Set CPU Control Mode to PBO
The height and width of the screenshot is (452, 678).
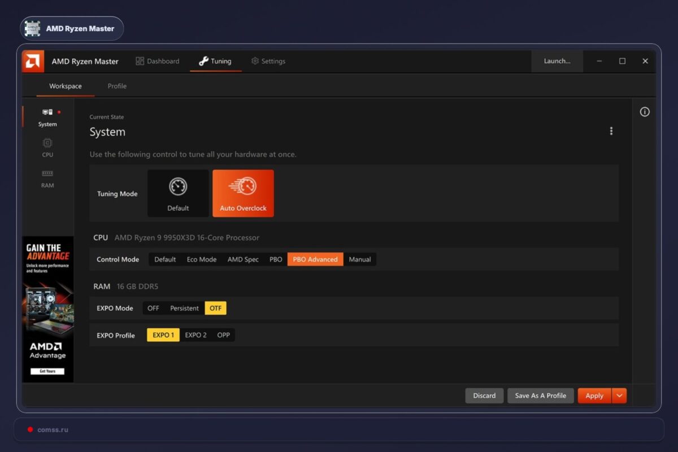click(x=276, y=259)
